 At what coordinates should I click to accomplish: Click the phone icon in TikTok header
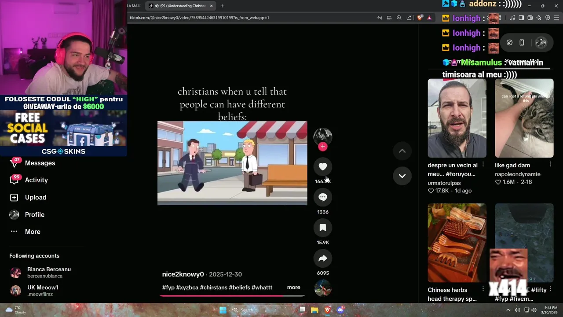pyautogui.click(x=522, y=43)
